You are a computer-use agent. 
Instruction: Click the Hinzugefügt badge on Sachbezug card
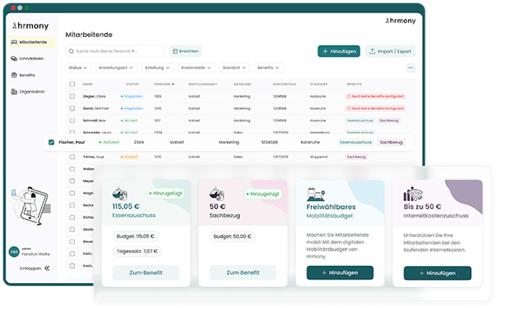tap(263, 194)
